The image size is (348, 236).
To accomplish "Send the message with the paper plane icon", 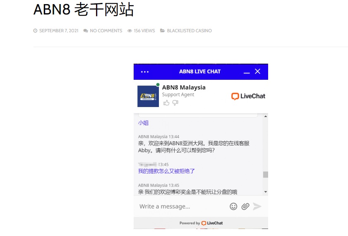I will click(257, 206).
